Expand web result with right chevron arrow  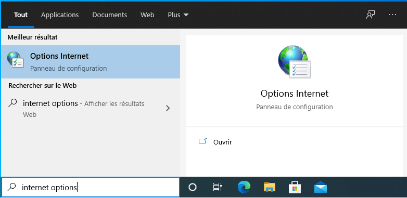[168, 108]
